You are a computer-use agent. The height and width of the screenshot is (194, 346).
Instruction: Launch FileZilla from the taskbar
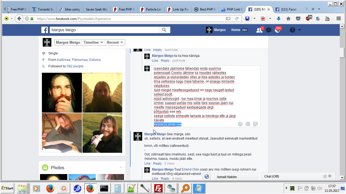(x=158, y=188)
